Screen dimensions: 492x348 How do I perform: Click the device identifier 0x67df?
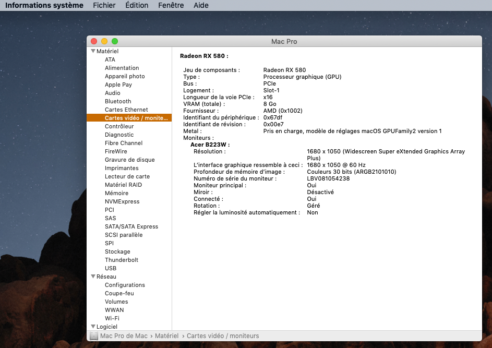(273, 117)
